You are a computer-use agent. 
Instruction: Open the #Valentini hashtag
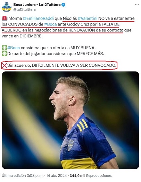(x=88, y=19)
